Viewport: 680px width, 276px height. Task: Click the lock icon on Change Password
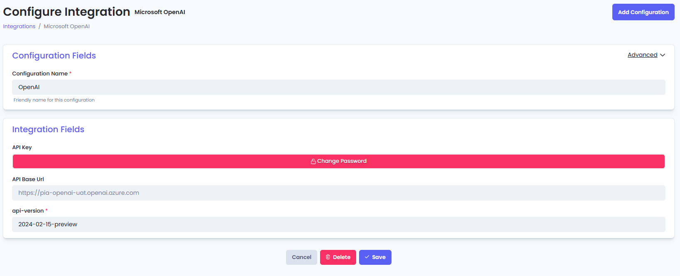coord(313,161)
